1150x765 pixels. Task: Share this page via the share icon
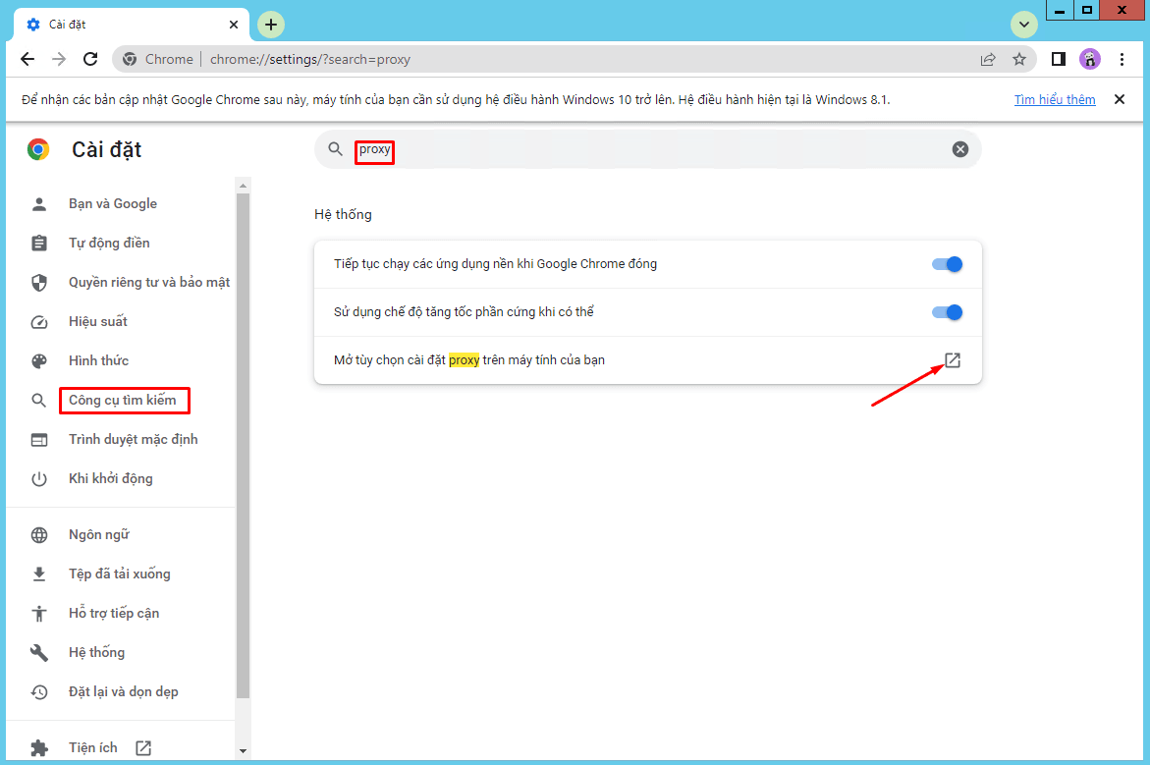pyautogui.click(x=988, y=59)
